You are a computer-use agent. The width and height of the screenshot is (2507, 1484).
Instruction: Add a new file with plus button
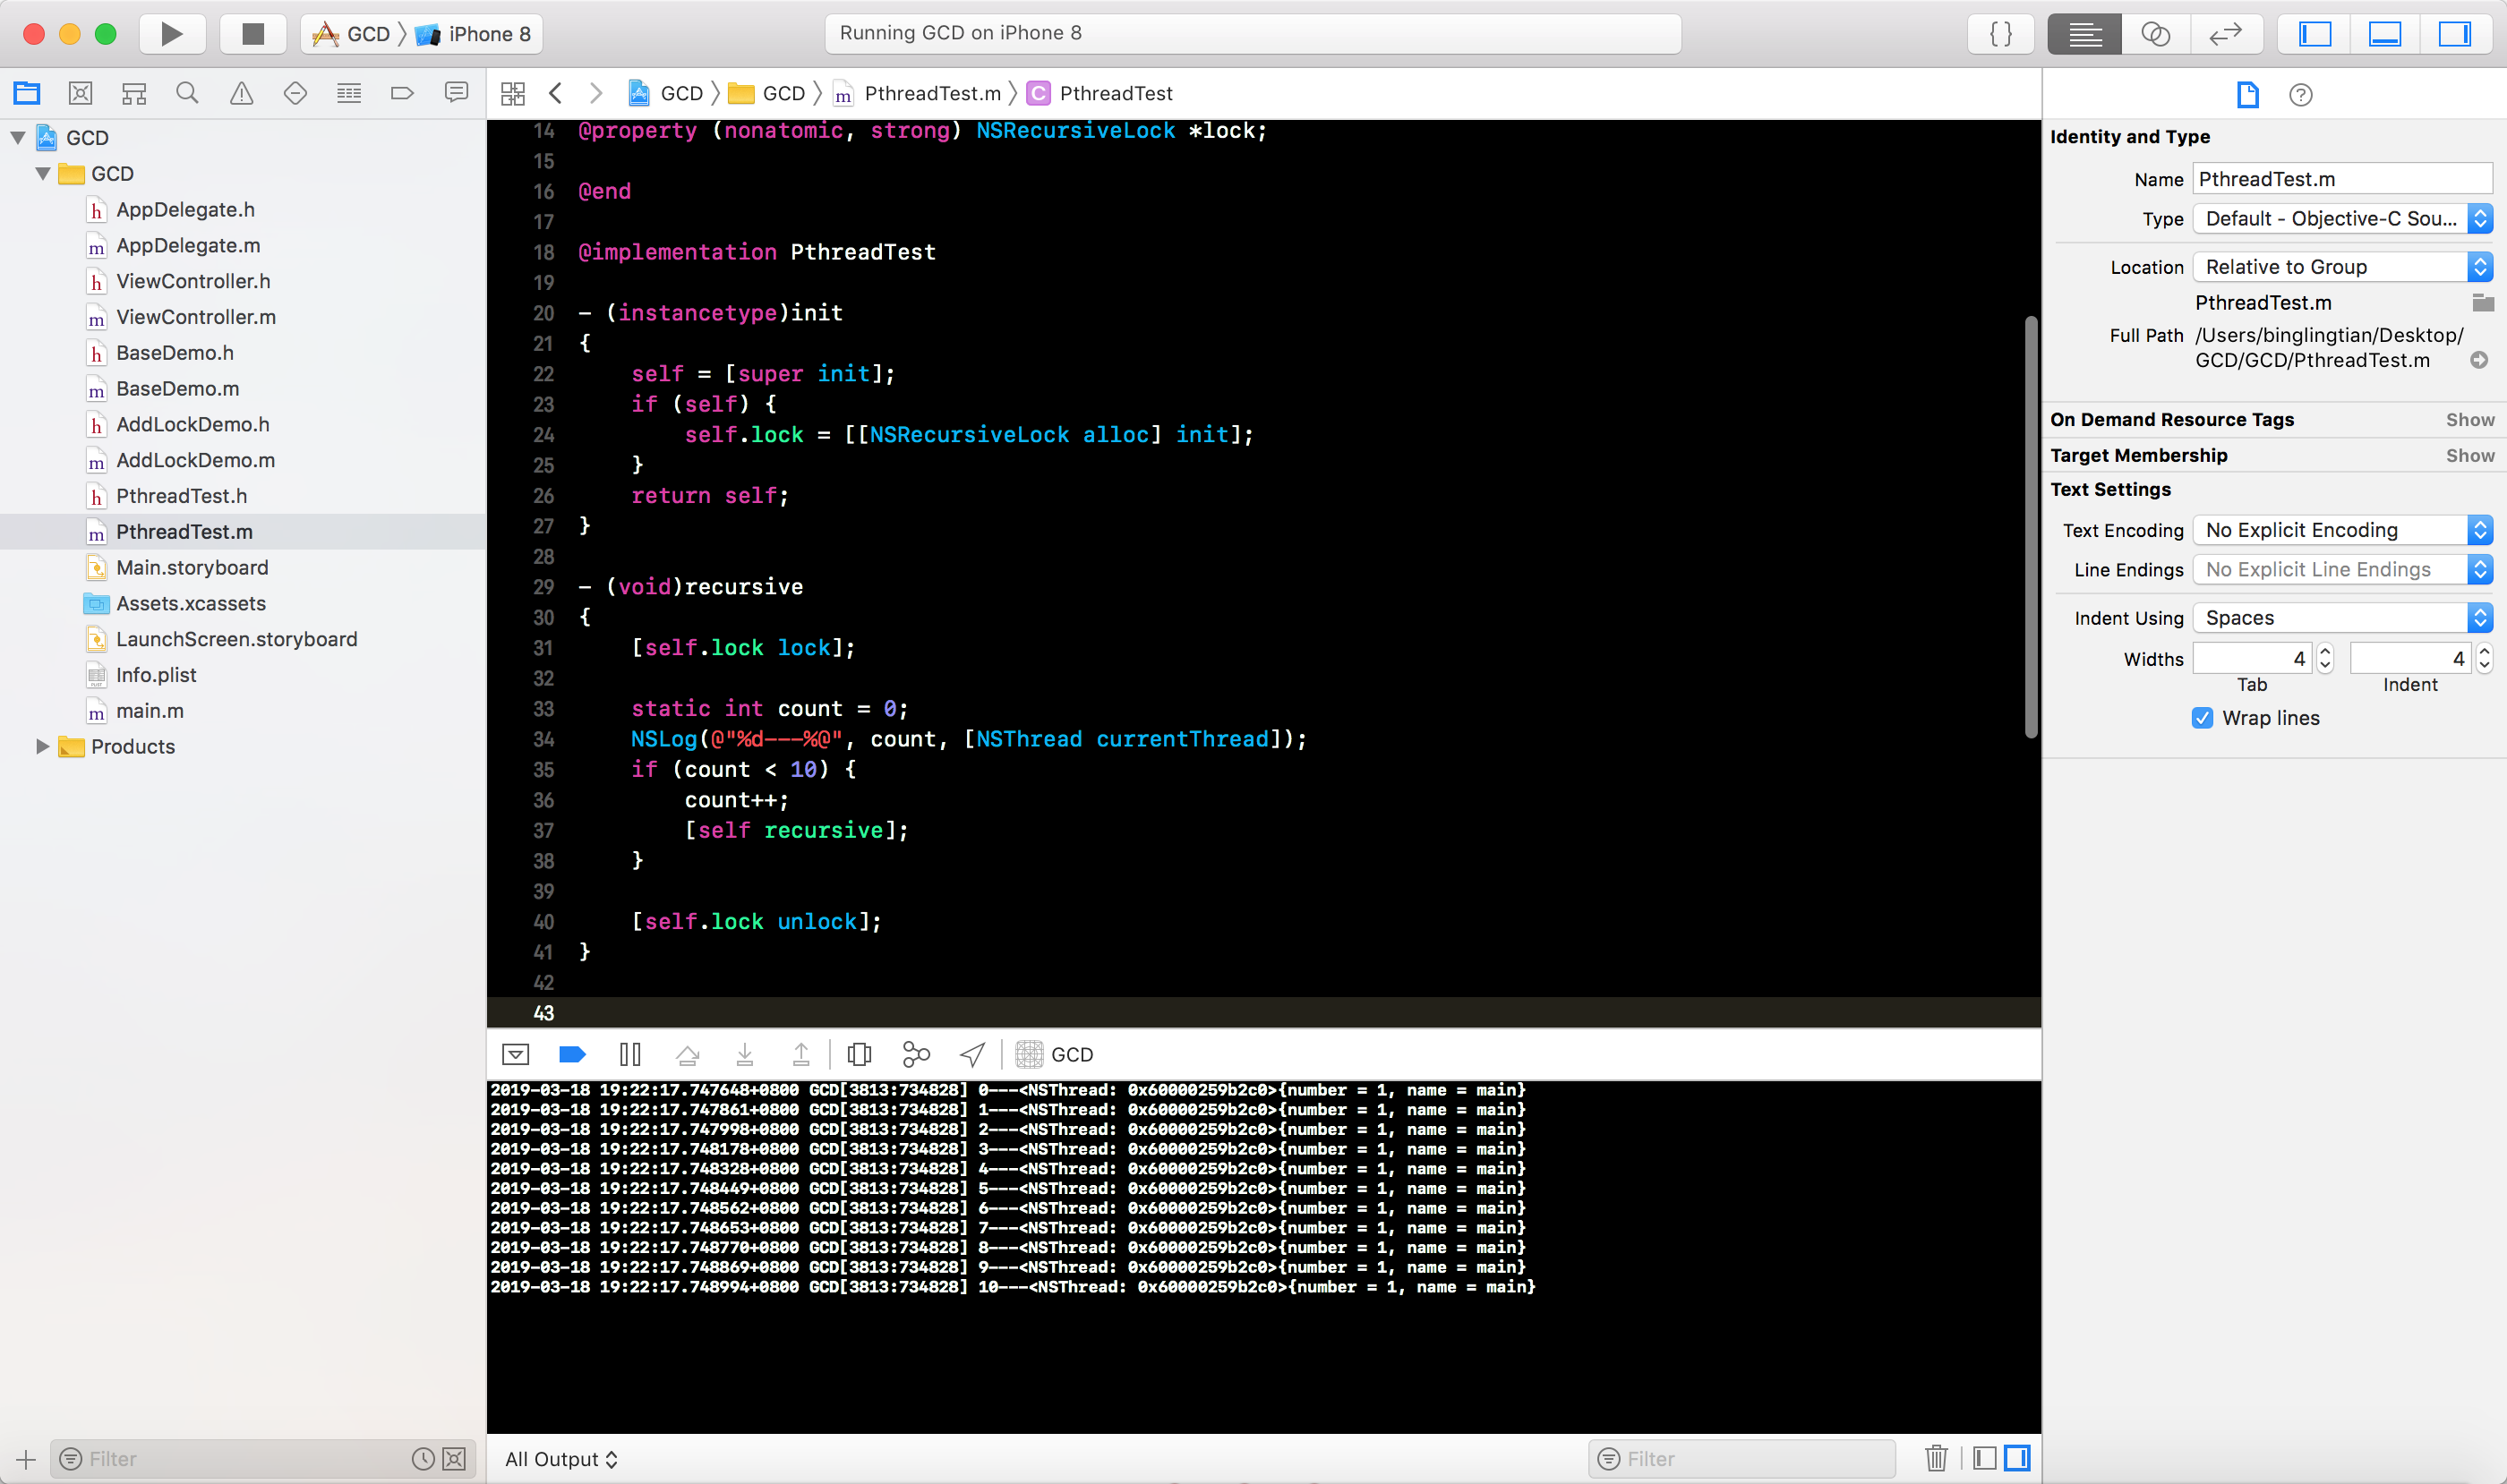coord(26,1459)
